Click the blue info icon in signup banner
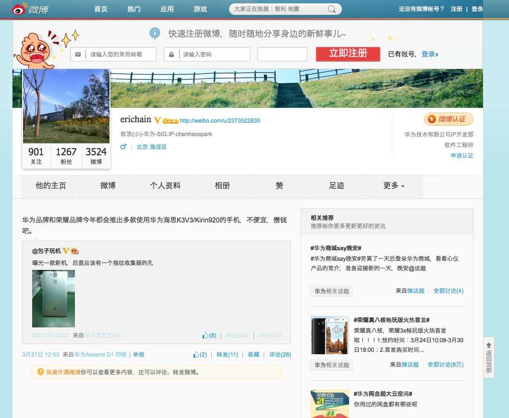Viewport: 509px width, 418px height. [155, 33]
